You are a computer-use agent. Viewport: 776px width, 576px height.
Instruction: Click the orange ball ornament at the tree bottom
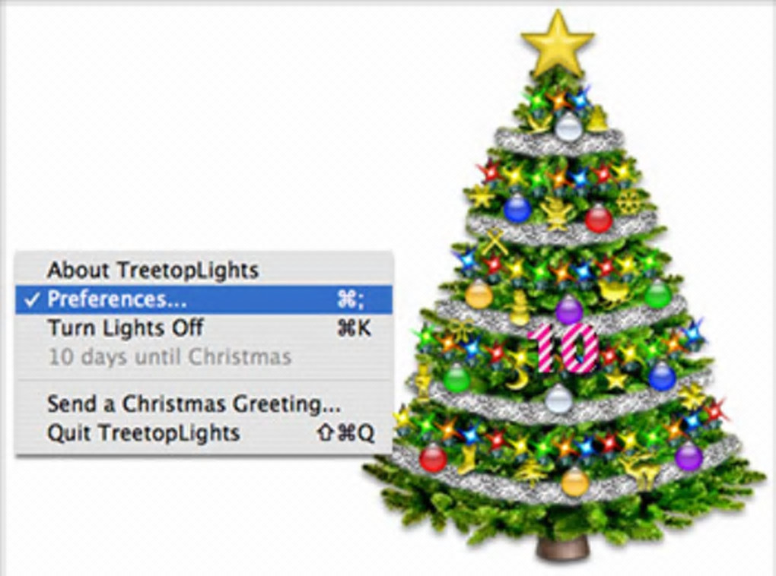[x=574, y=481]
